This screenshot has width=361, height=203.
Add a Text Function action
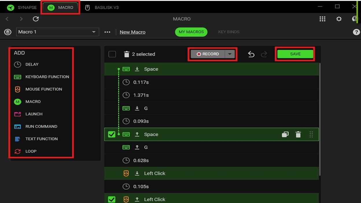coord(36,139)
